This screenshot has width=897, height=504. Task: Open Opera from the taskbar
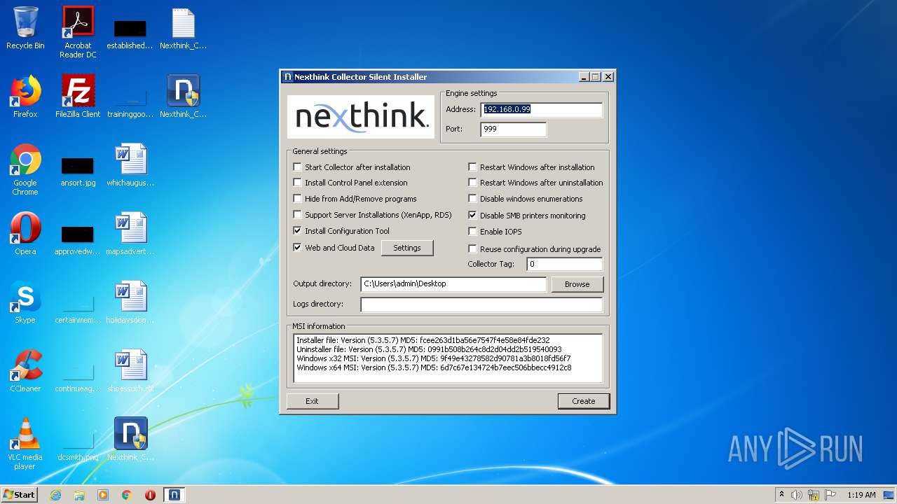[x=150, y=495]
